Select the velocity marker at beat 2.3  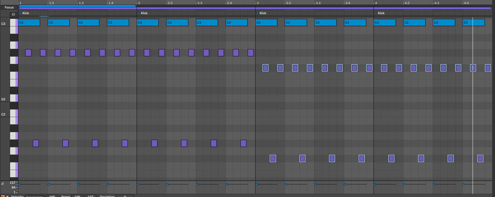197,184
